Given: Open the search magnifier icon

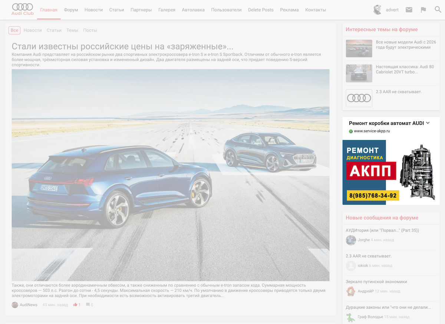Looking at the screenshot, I should coord(438,10).
